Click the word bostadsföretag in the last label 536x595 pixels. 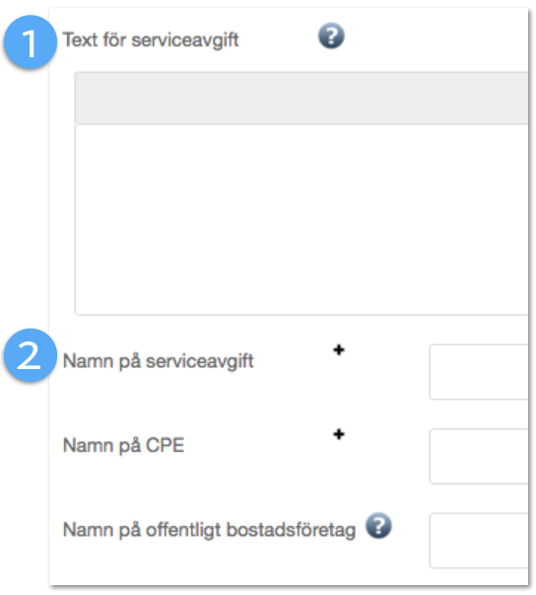(291, 530)
